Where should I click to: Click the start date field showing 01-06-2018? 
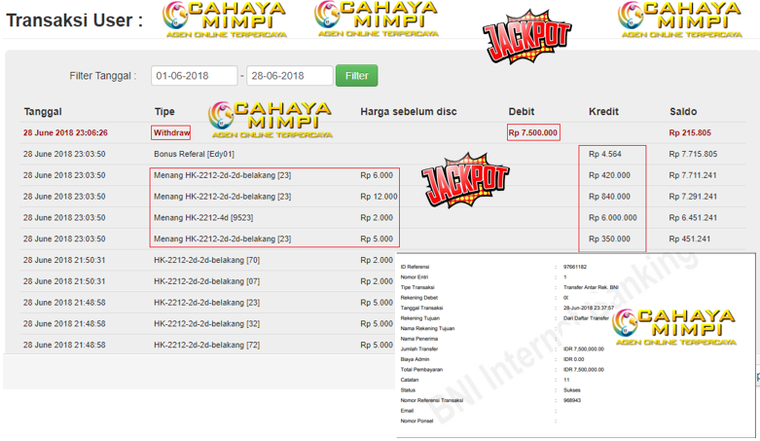click(x=195, y=76)
